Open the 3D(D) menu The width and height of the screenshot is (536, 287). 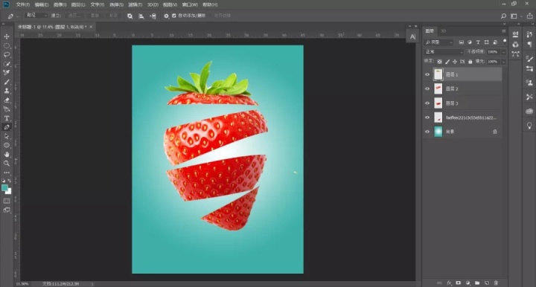coord(153,4)
